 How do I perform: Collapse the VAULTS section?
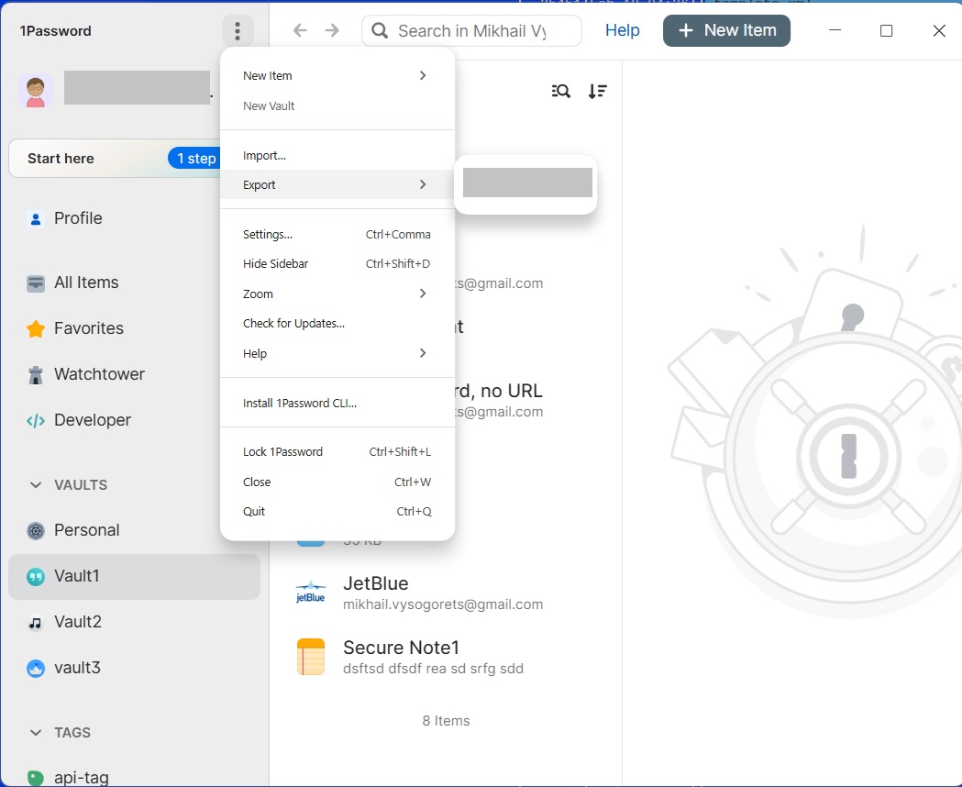coord(35,484)
